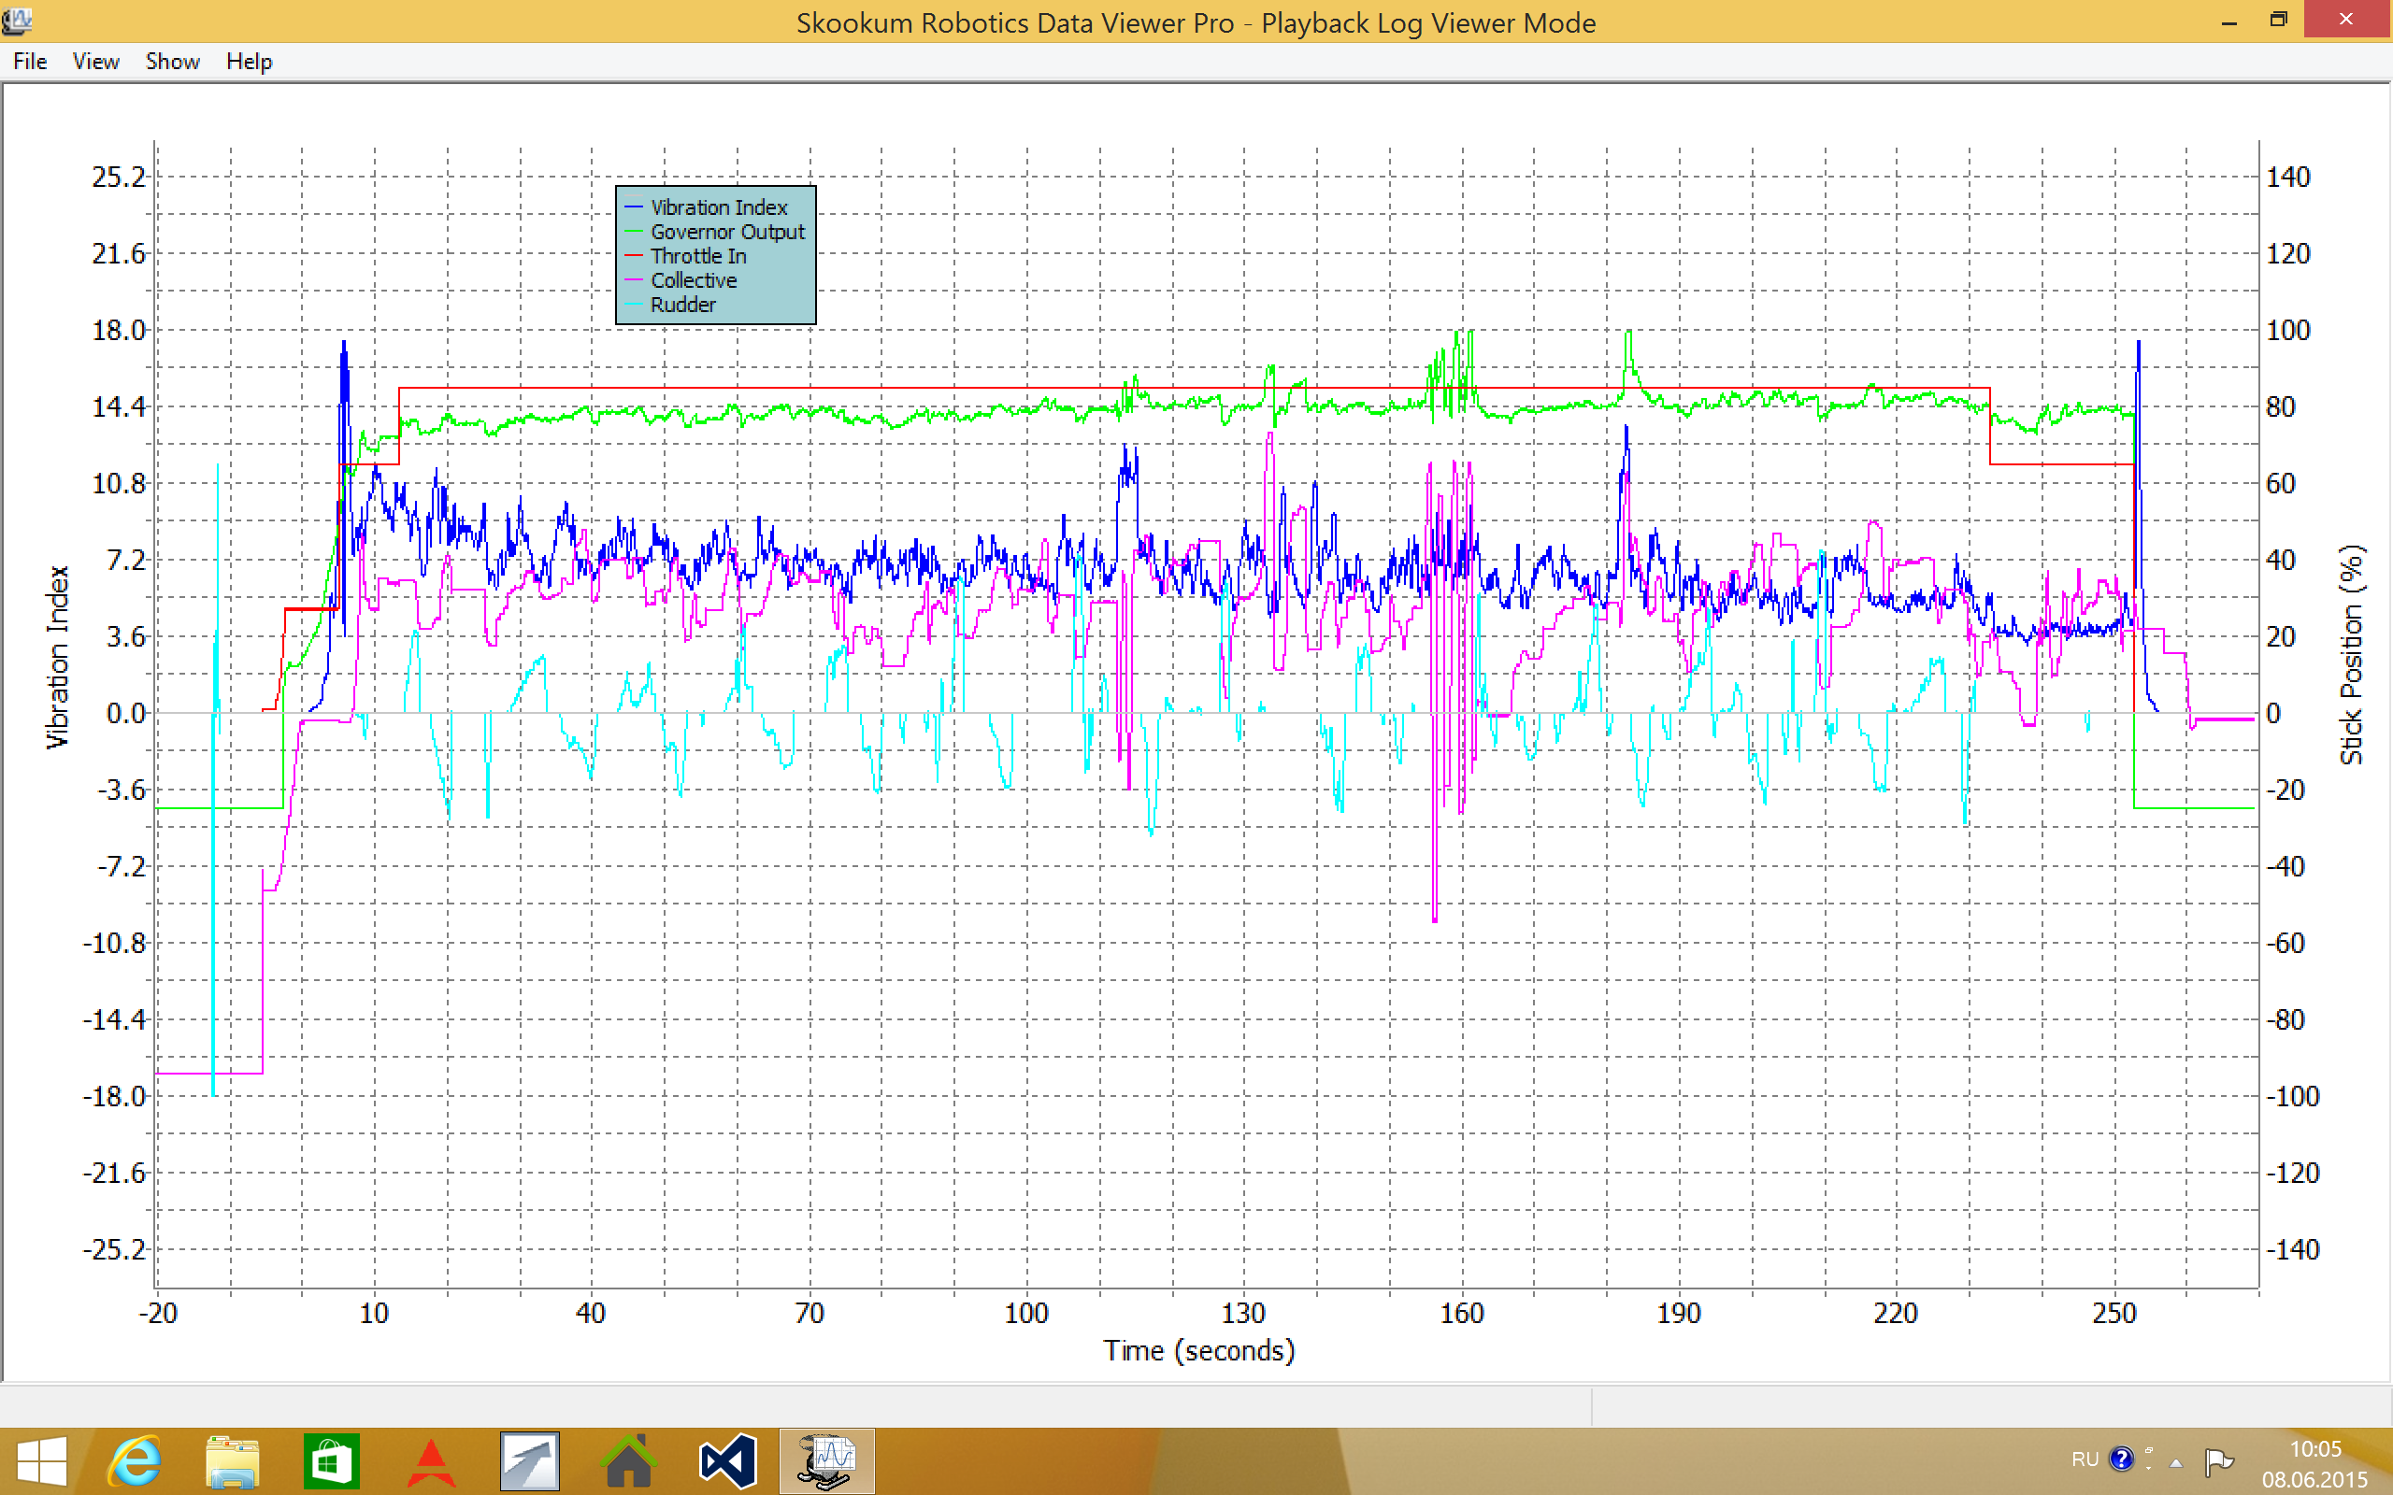Open the Action Center flag icon
Screen dimensions: 2393x1495
(2218, 1460)
